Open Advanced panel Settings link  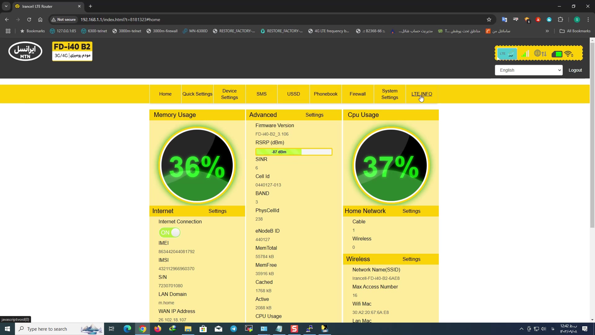coord(314,115)
